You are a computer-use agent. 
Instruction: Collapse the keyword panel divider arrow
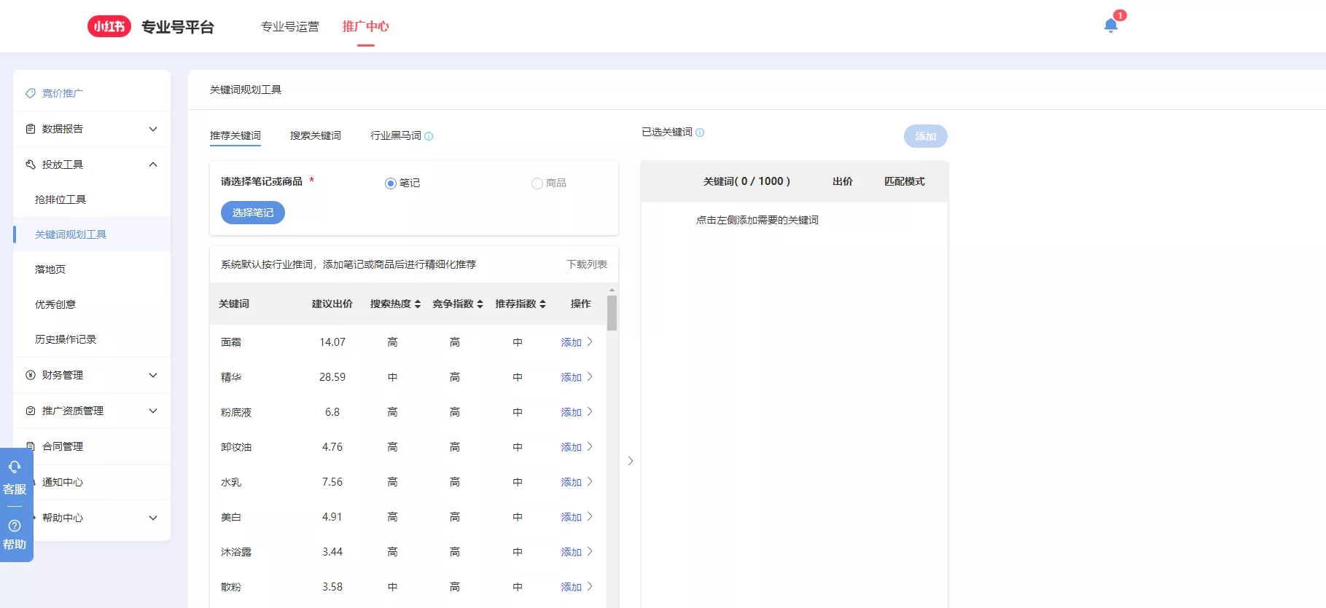pos(631,461)
